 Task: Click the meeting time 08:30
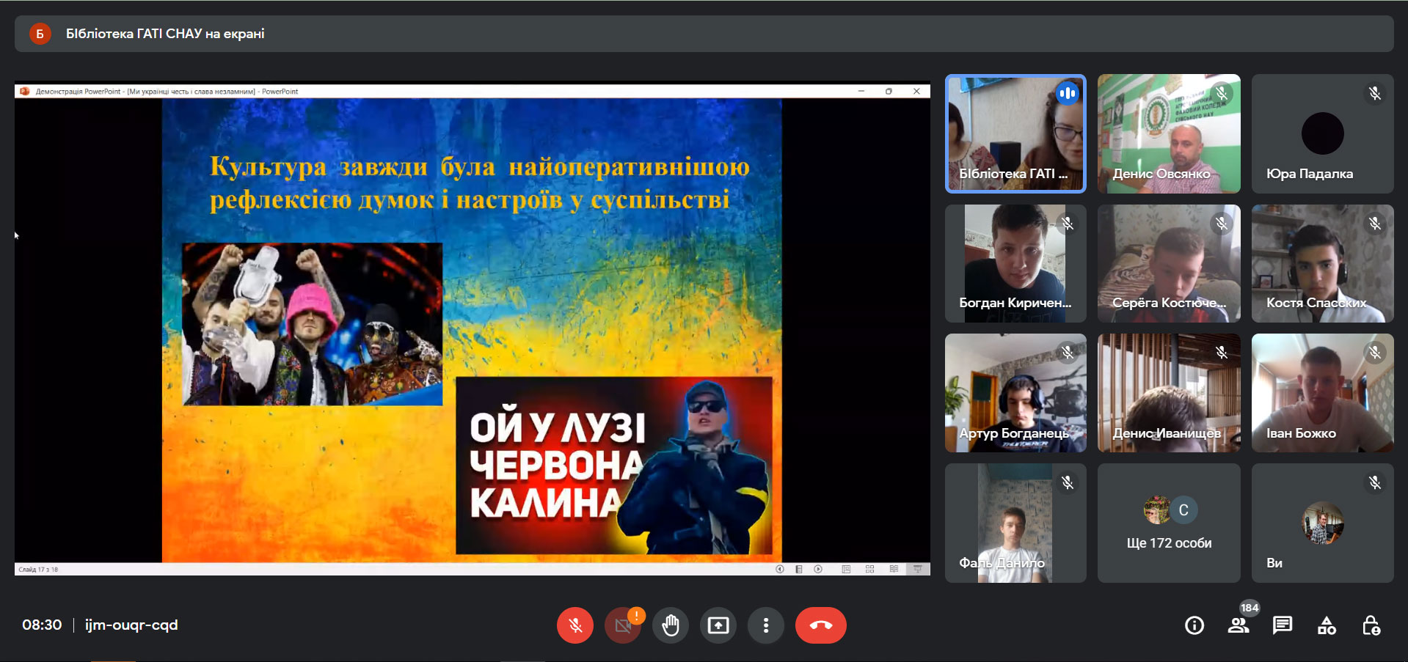click(42, 625)
